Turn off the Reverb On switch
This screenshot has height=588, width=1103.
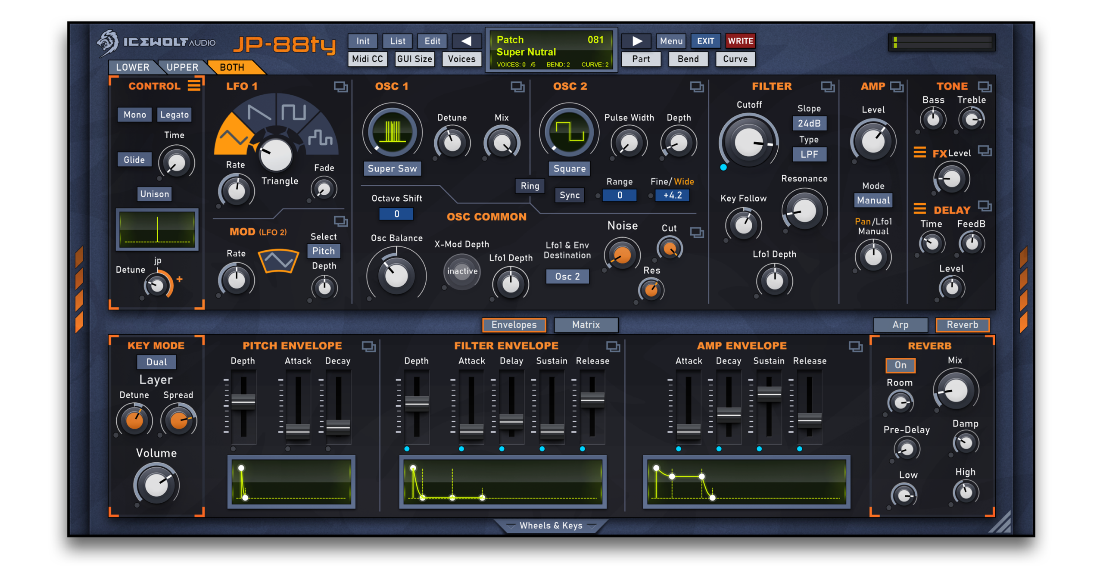[x=900, y=365]
